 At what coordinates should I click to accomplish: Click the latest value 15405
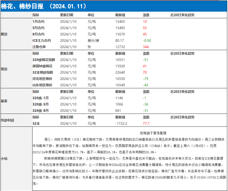point(120,22)
